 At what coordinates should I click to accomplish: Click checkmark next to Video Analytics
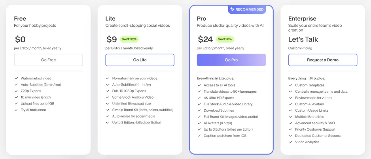(291, 142)
